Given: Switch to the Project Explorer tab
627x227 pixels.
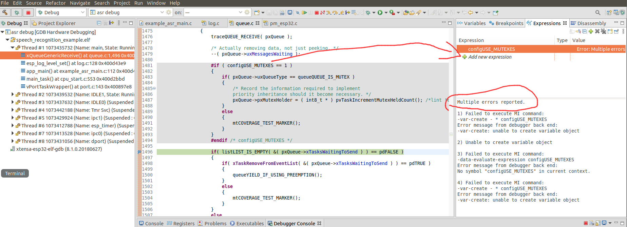Looking at the screenshot, I should coord(54,23).
